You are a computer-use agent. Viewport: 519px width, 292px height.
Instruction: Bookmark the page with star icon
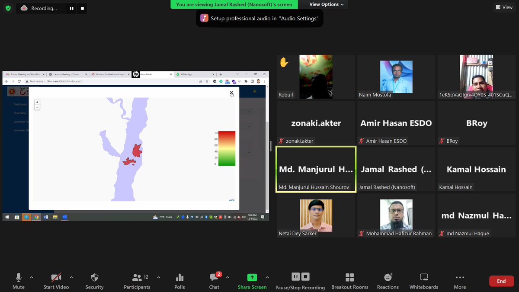[x=207, y=81]
